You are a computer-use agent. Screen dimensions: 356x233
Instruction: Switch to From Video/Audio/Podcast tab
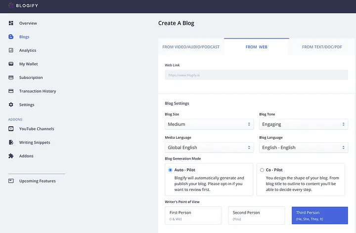pos(191,47)
